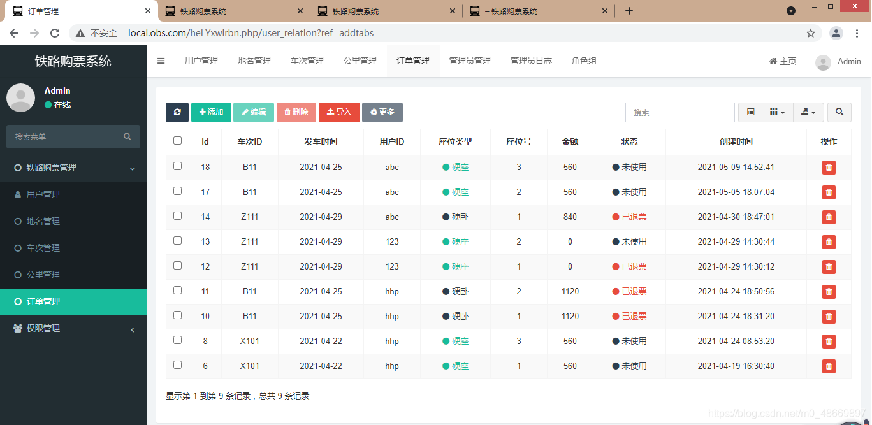This screenshot has height=425, width=872.
Task: Delete order row with Id 6
Action: pyautogui.click(x=829, y=366)
